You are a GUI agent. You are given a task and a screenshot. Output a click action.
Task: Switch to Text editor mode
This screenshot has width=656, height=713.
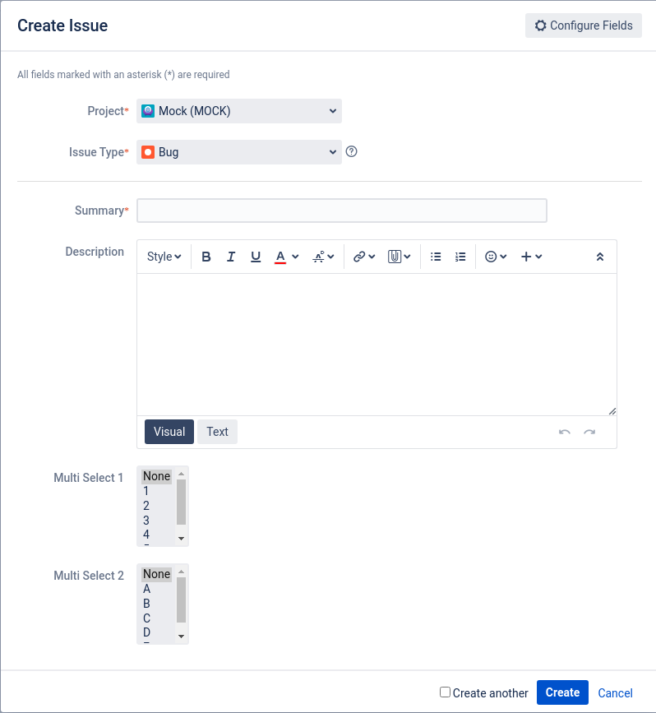point(217,432)
